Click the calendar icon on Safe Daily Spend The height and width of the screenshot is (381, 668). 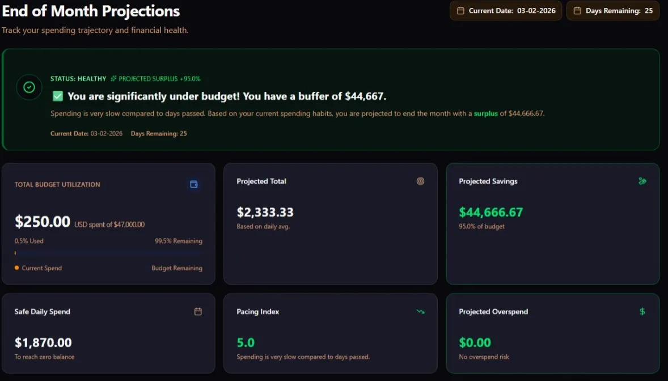[198, 311]
